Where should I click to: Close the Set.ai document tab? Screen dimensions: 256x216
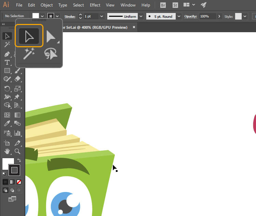pyautogui.click(x=134, y=27)
